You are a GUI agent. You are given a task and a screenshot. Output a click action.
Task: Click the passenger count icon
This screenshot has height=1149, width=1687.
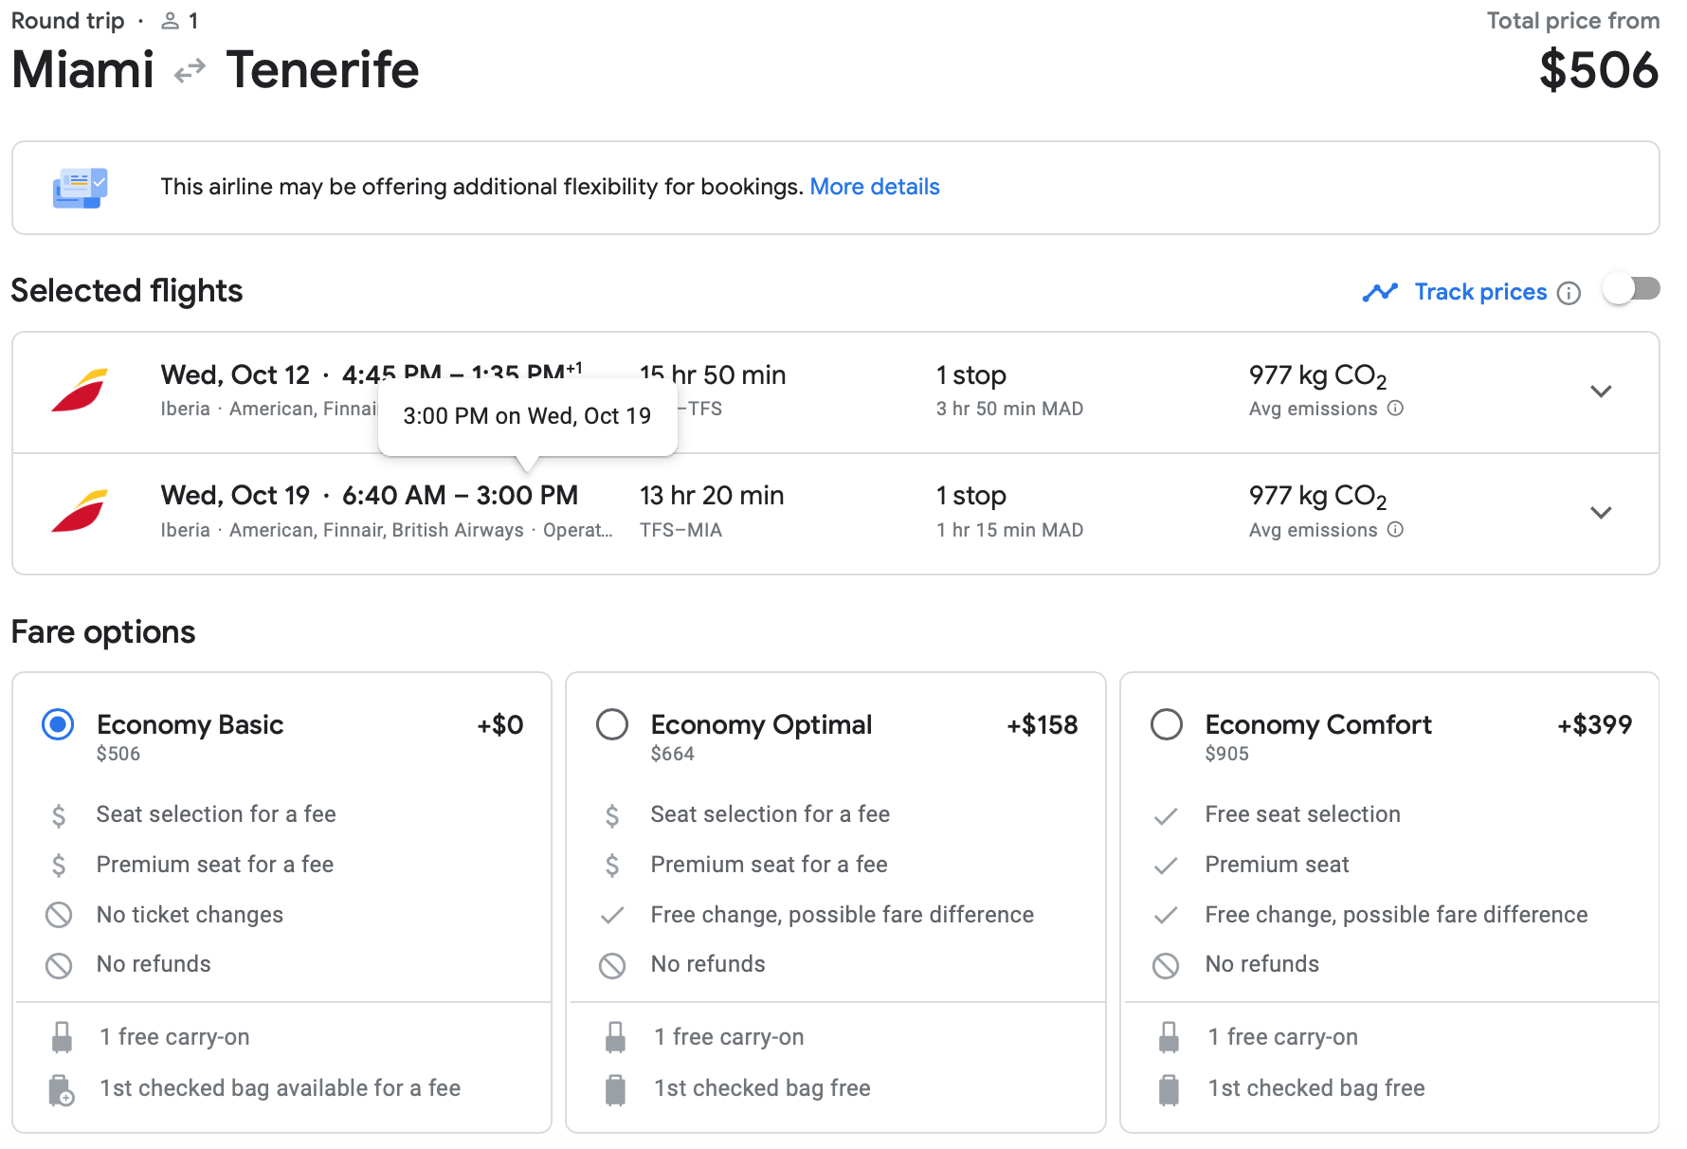click(171, 21)
